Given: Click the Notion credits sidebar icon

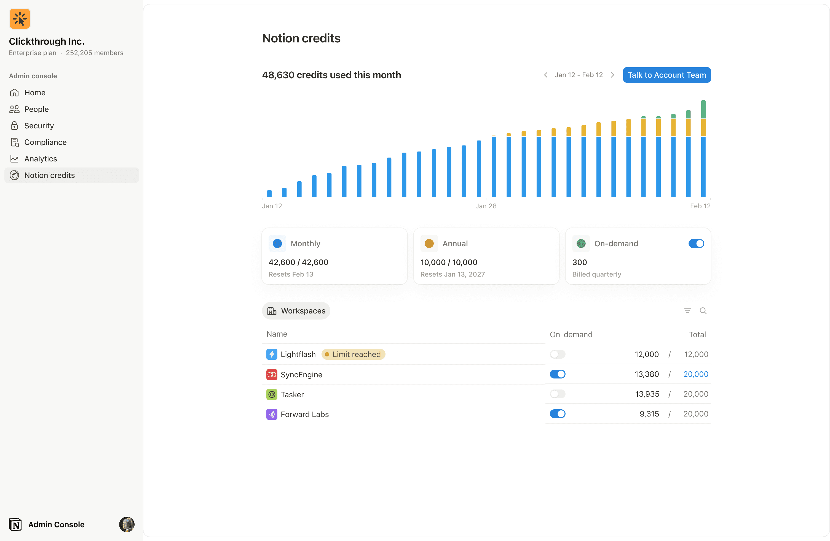Looking at the screenshot, I should pos(14,175).
